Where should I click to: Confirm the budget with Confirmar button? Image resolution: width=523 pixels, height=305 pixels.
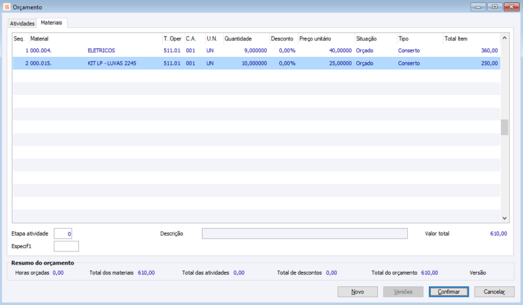[x=448, y=292]
